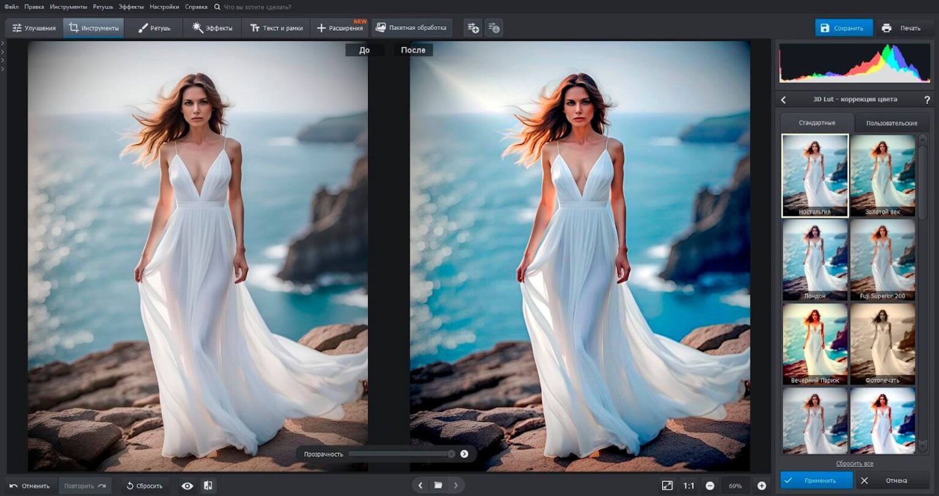Click the question mark help icon
This screenshot has width=939, height=496.
click(927, 100)
